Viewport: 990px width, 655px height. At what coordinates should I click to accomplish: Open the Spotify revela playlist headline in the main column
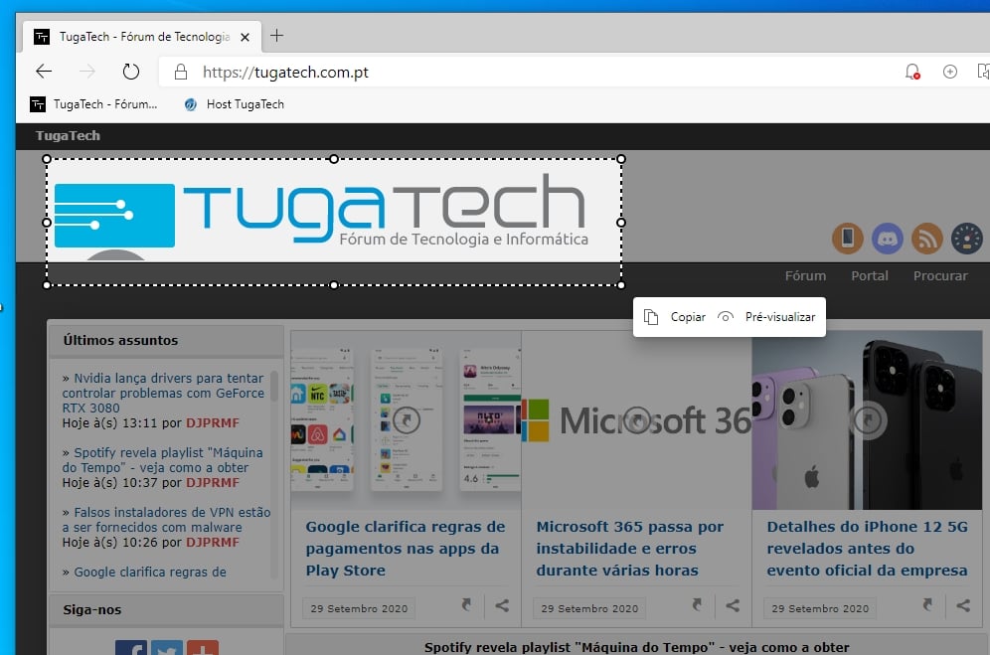636,647
